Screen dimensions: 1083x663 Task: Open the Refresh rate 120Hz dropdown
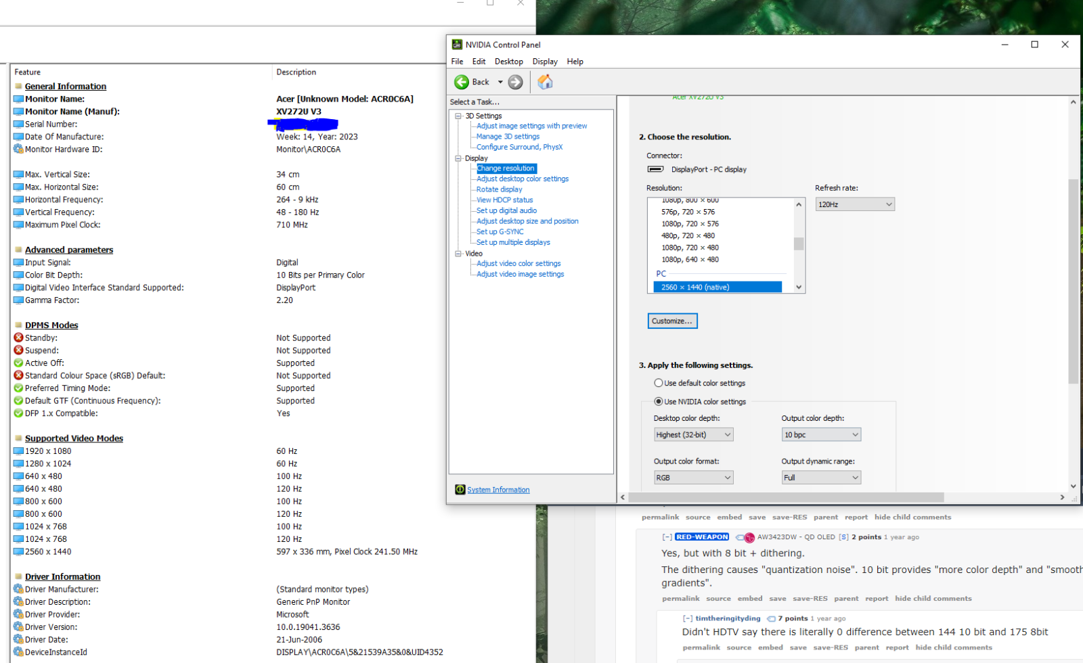855,204
